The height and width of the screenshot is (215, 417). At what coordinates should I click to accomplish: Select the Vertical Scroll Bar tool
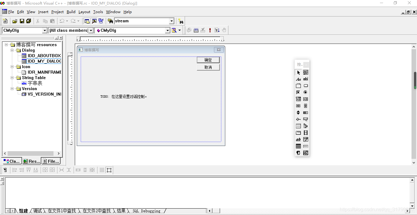pyautogui.click(x=306, y=106)
